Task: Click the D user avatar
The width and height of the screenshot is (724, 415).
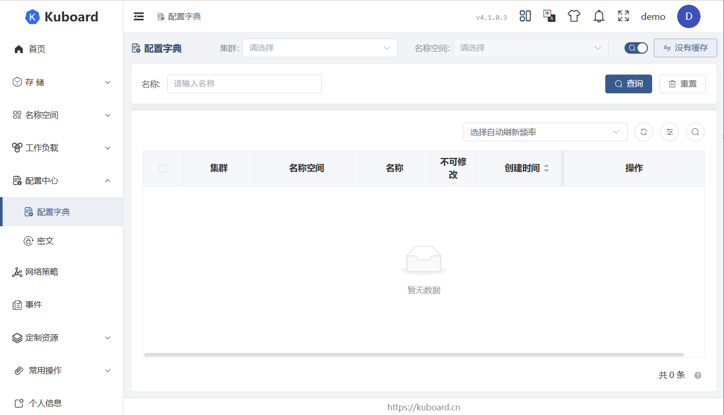Action: [689, 17]
